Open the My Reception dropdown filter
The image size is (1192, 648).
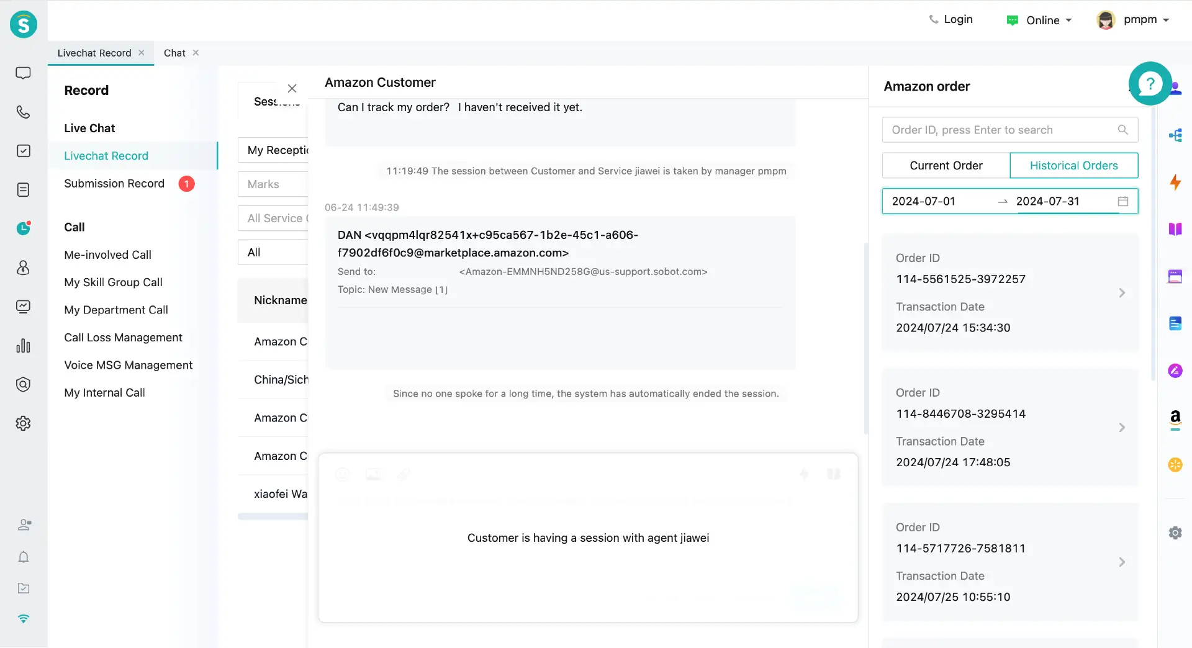(273, 150)
